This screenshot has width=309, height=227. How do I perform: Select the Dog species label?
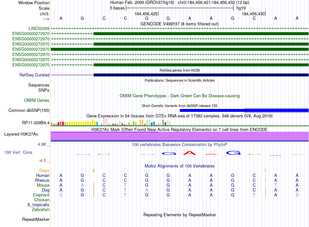tap(46, 190)
